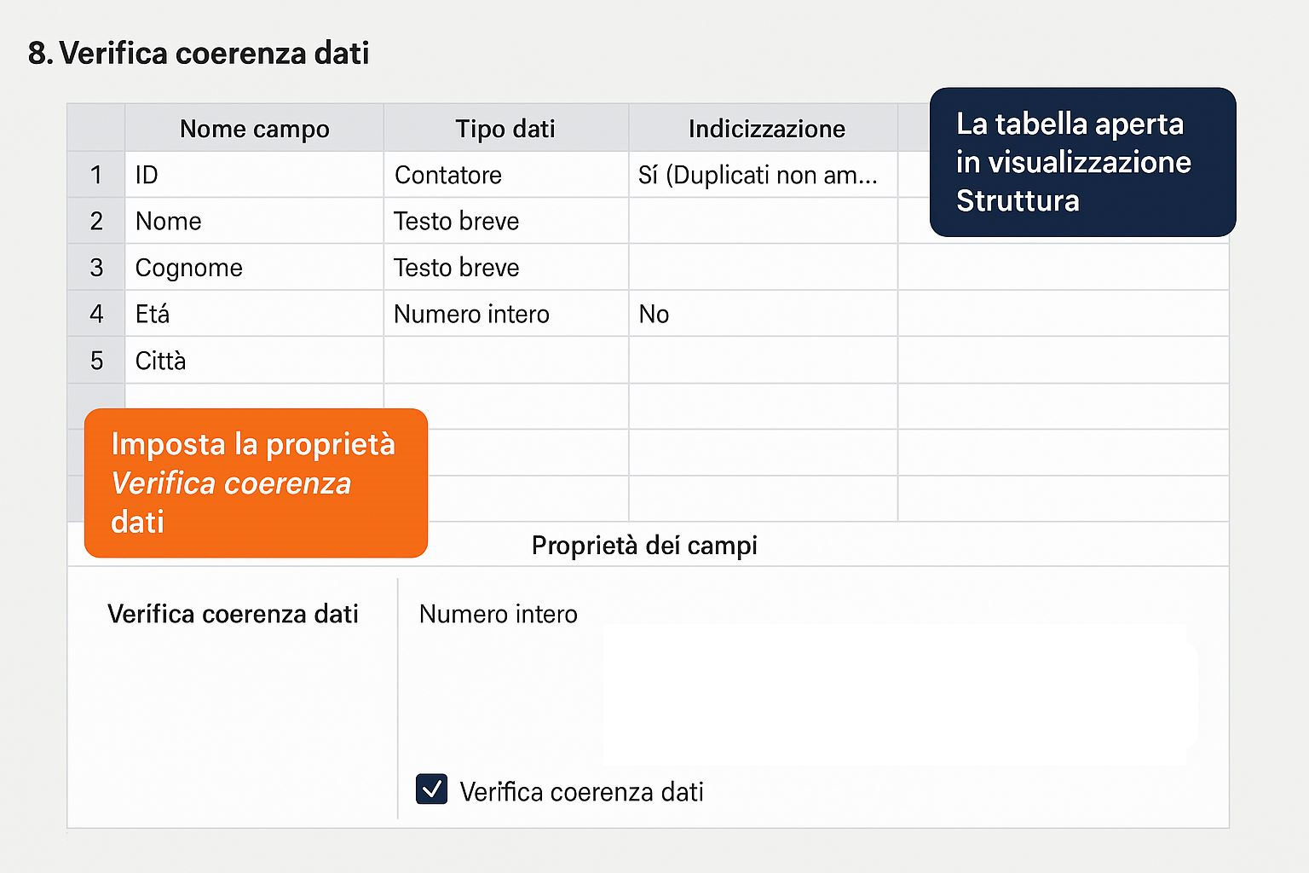Select the Città field name cell
1309x873 pixels.
254,361
